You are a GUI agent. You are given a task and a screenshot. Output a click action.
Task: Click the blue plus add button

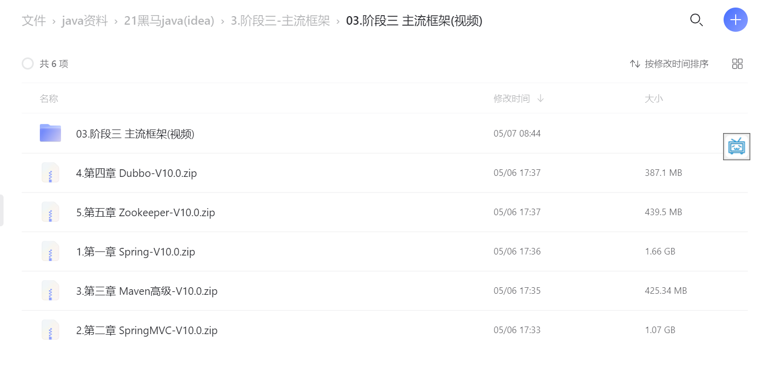736,20
